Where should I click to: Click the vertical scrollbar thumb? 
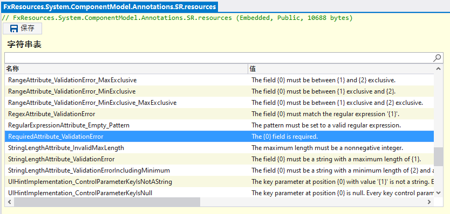438,157
